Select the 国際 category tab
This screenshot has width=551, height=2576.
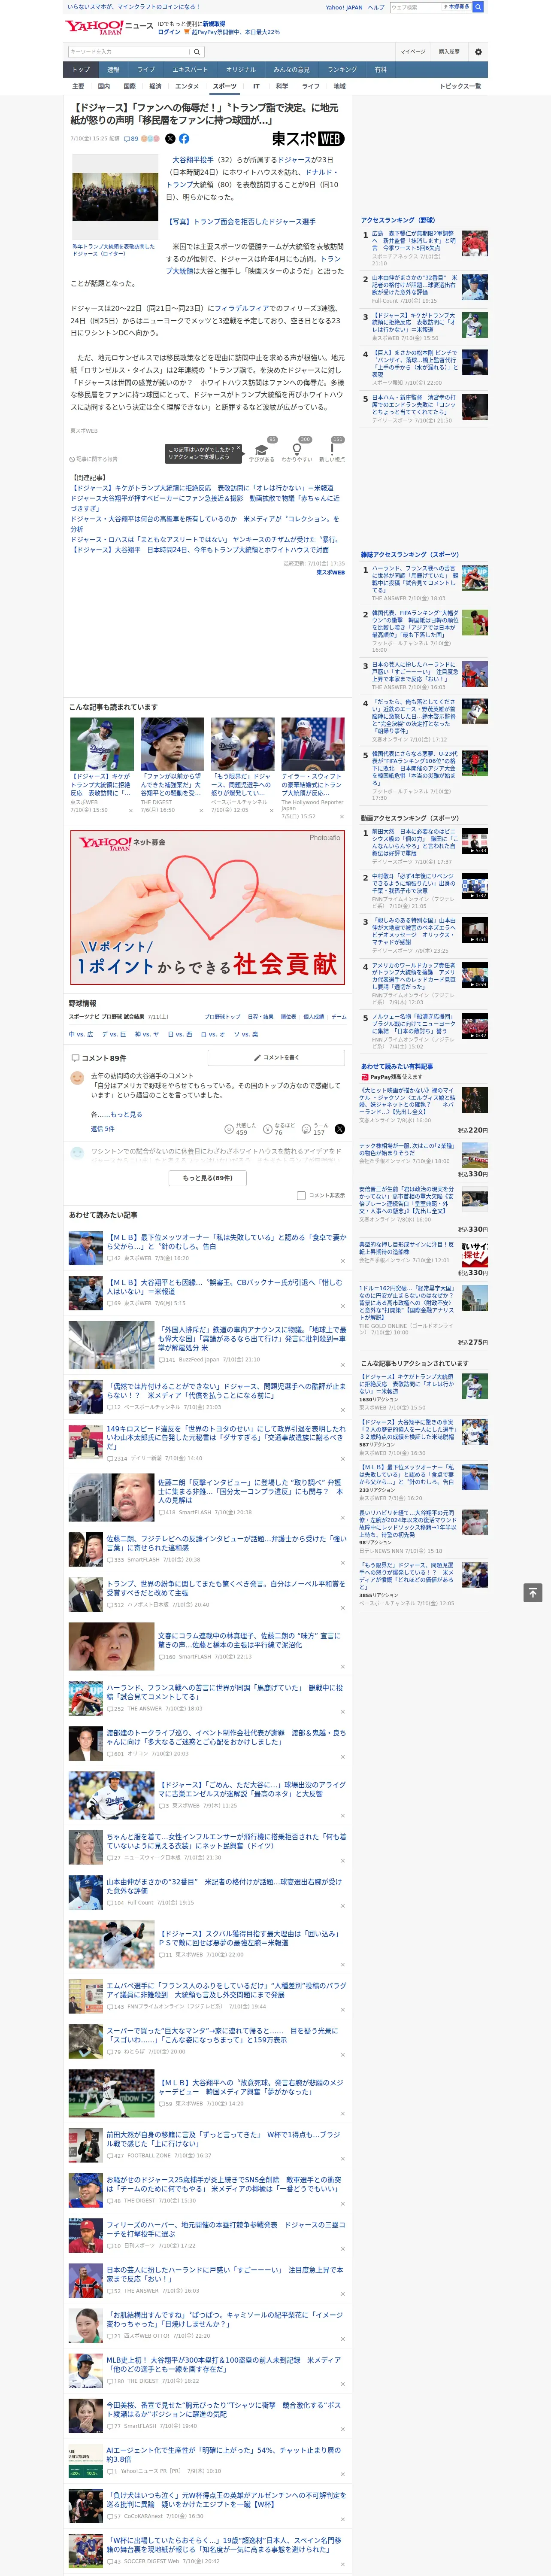tap(130, 87)
